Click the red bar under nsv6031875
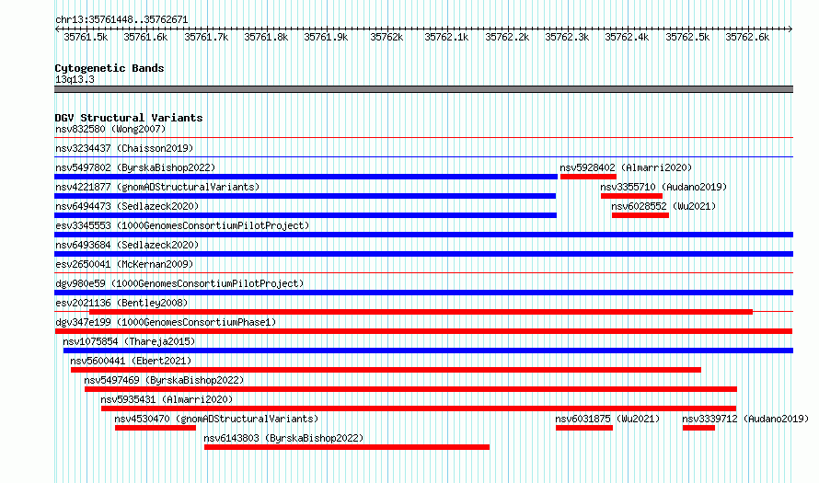This screenshot has height=483, width=819. coord(584,428)
